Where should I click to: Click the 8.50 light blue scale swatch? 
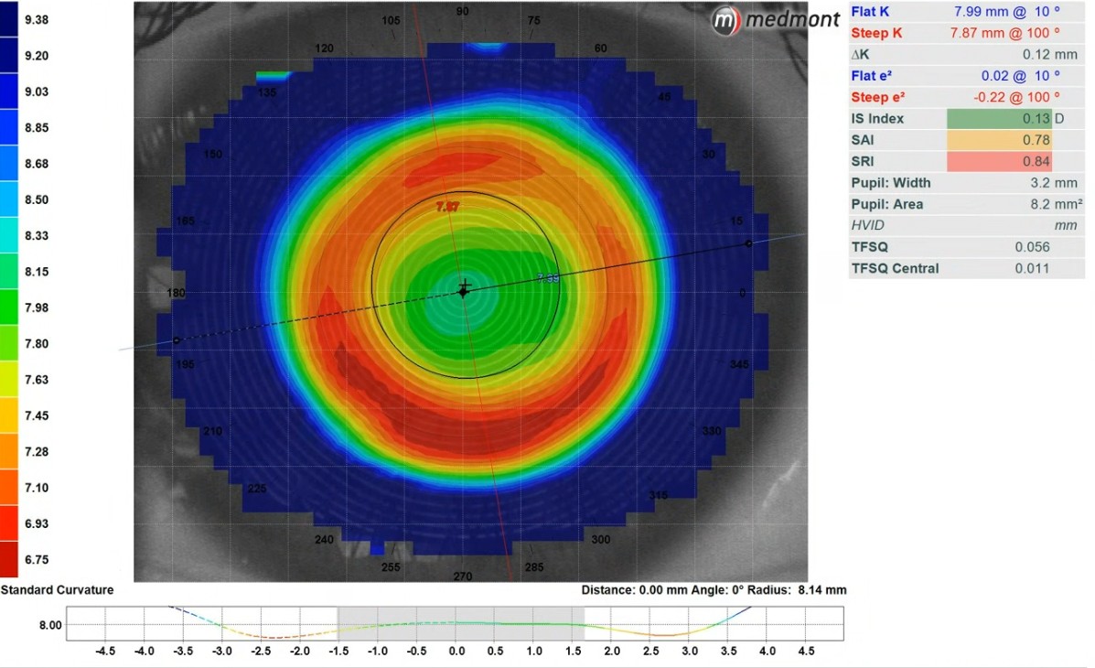click(x=8, y=199)
